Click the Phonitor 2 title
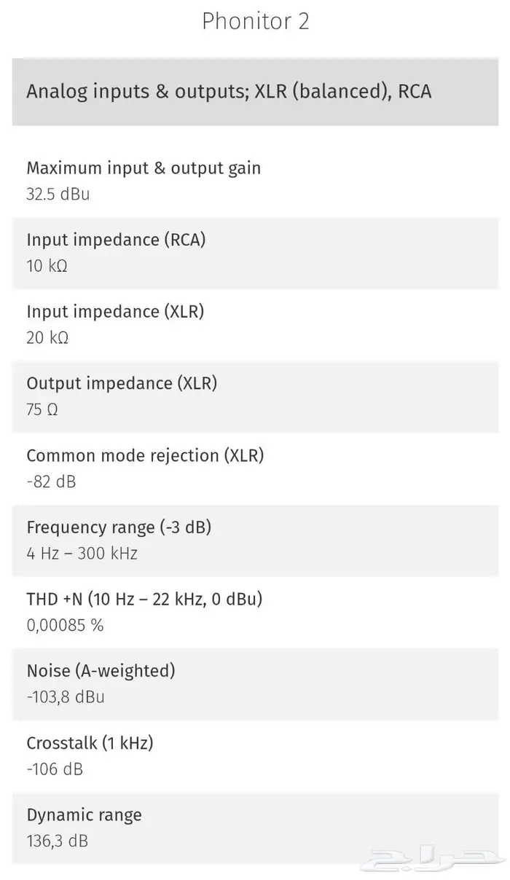The width and height of the screenshot is (510, 880). tap(256, 21)
